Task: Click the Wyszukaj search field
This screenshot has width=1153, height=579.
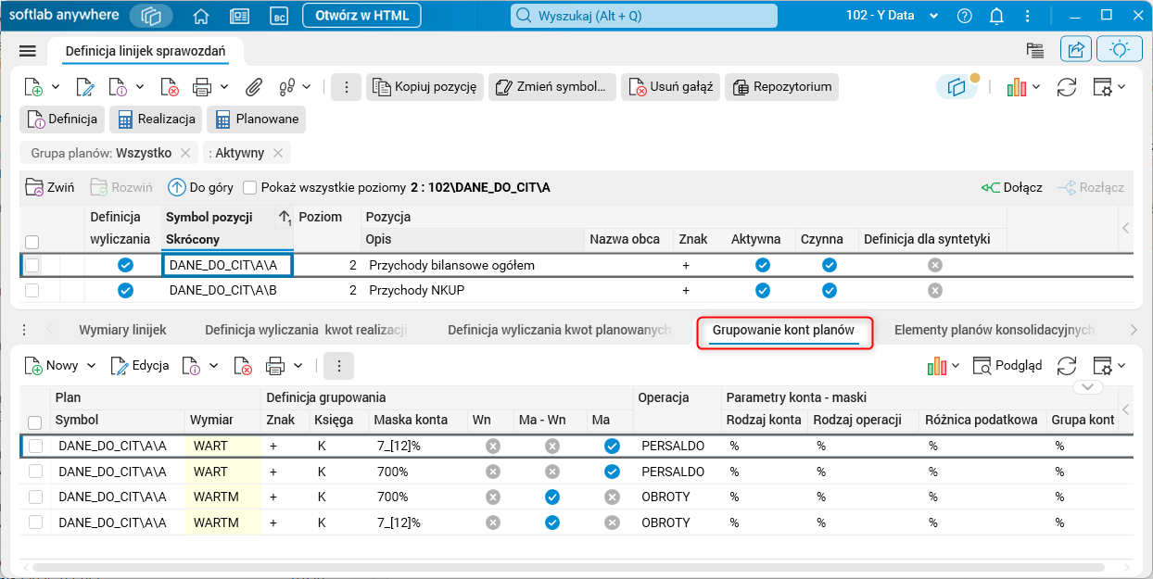Action: [x=643, y=16]
